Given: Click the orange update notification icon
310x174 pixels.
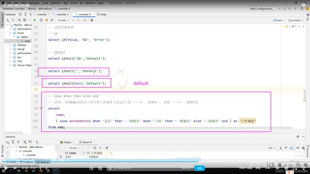Looking at the screenshot, I should [307, 9].
